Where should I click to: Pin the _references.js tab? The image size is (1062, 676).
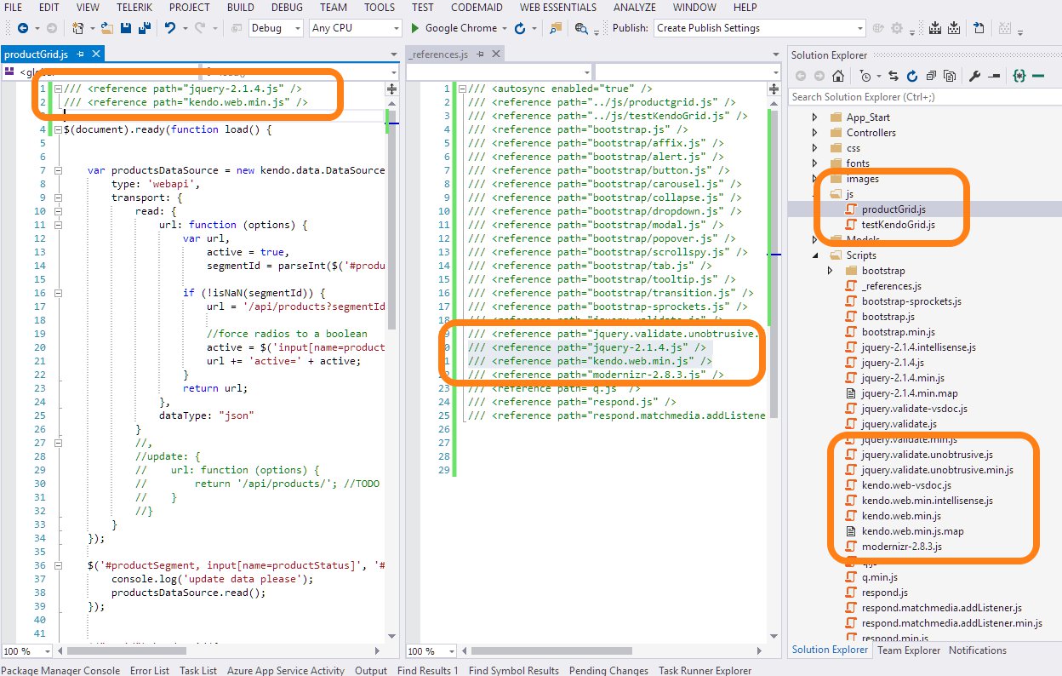(480, 54)
